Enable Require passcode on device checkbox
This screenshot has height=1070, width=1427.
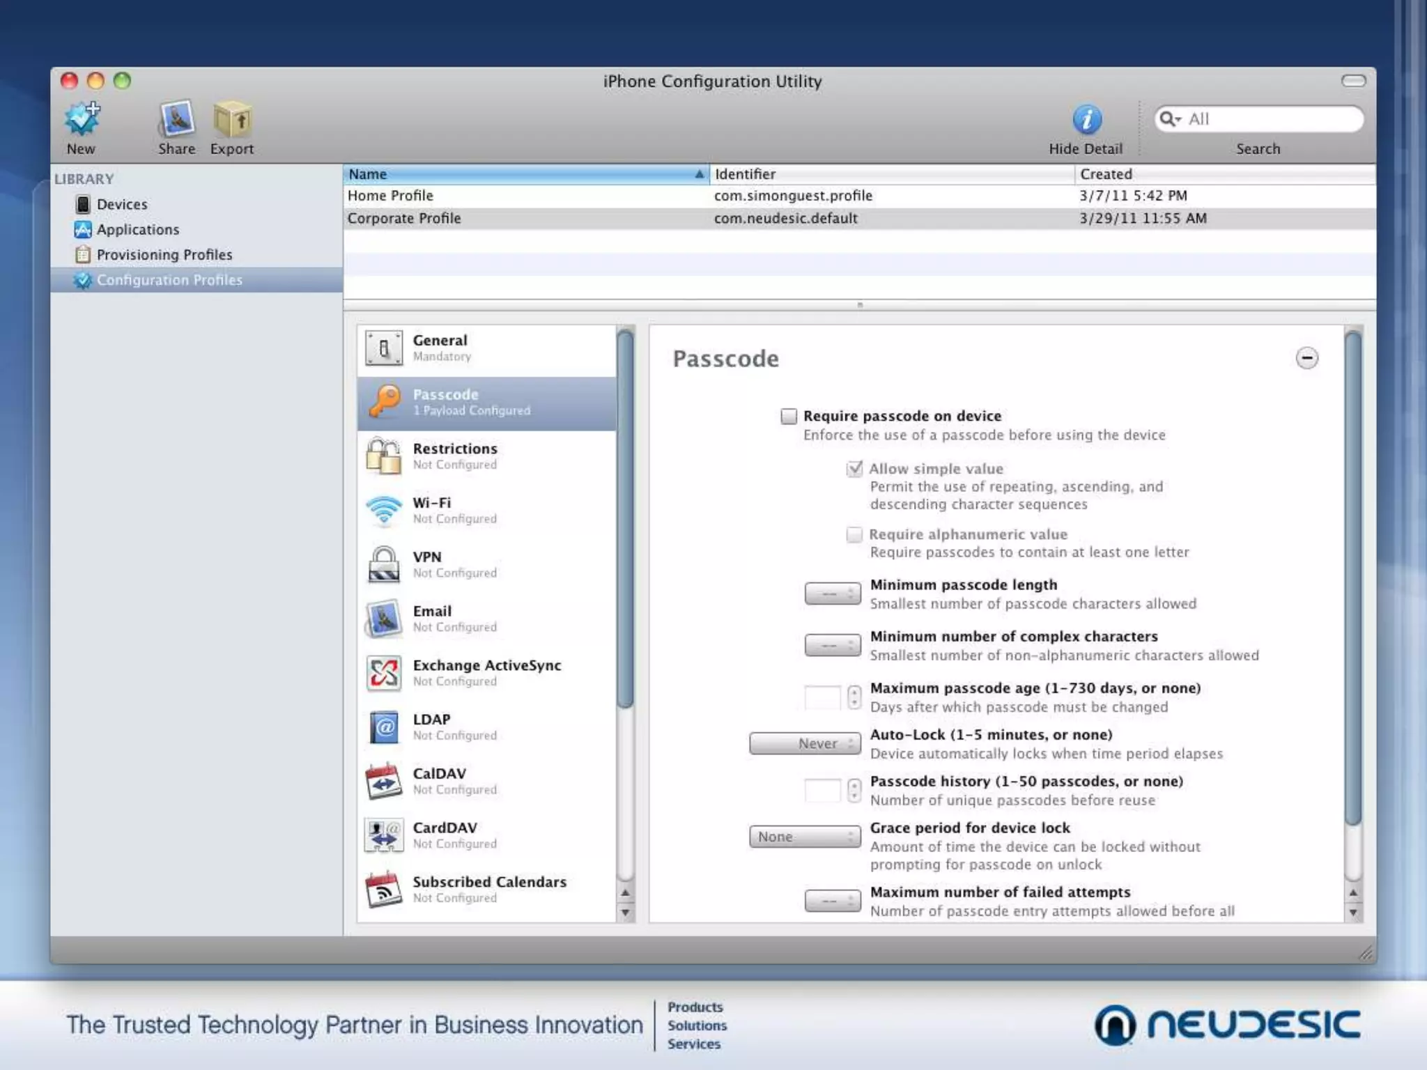click(789, 417)
